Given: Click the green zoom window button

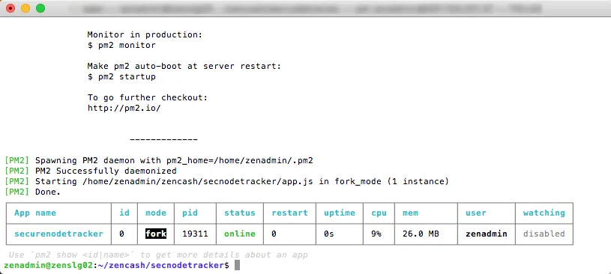Looking at the screenshot, I should pos(40,8).
